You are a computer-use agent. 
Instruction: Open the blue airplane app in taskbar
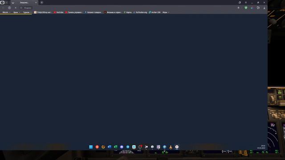164,147
